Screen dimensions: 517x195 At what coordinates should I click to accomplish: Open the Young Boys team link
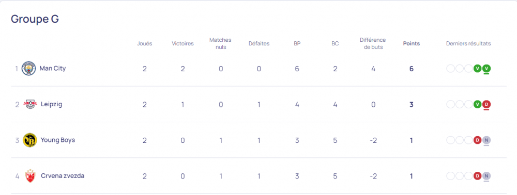click(58, 140)
